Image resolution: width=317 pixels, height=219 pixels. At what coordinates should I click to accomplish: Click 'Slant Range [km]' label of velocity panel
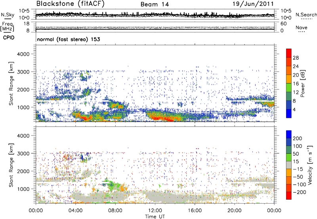click(x=11, y=165)
